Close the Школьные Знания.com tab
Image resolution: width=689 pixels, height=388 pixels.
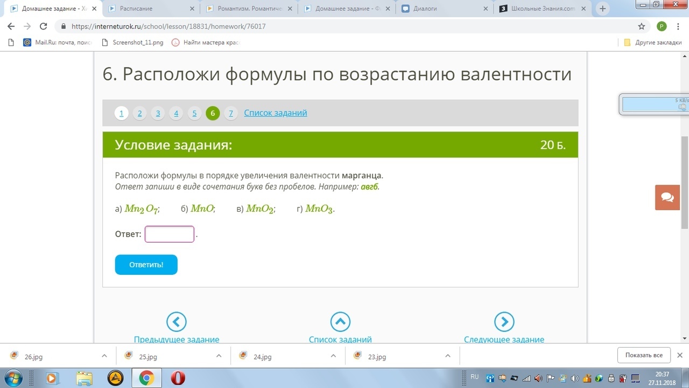582,9
